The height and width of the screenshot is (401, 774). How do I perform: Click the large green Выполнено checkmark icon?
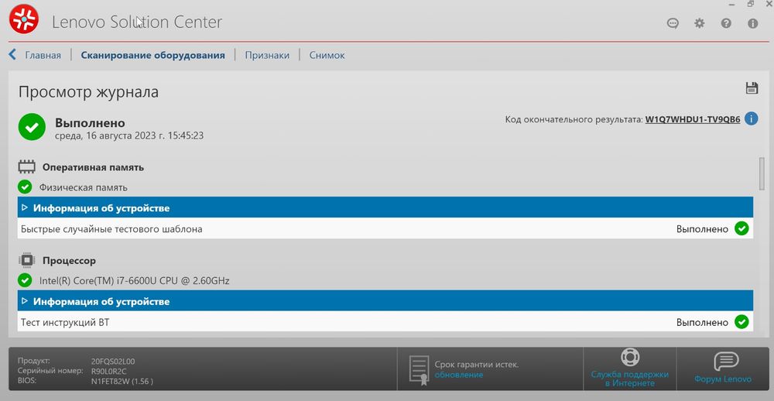coord(32,127)
